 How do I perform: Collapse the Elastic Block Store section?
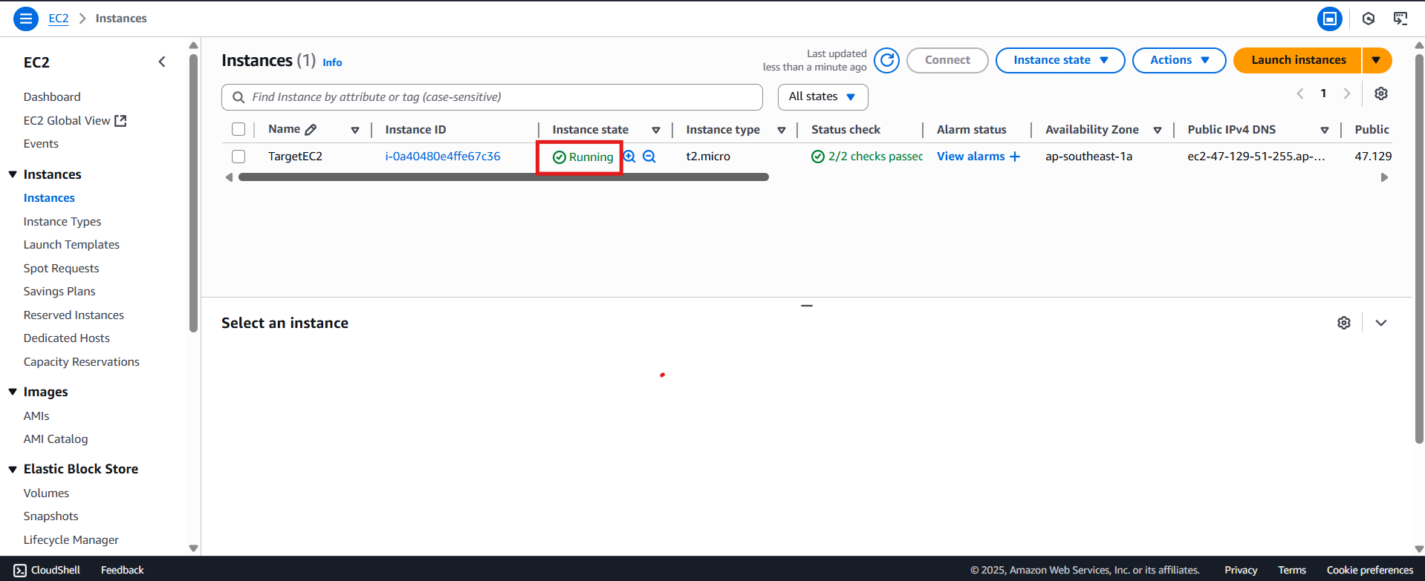[x=13, y=469]
